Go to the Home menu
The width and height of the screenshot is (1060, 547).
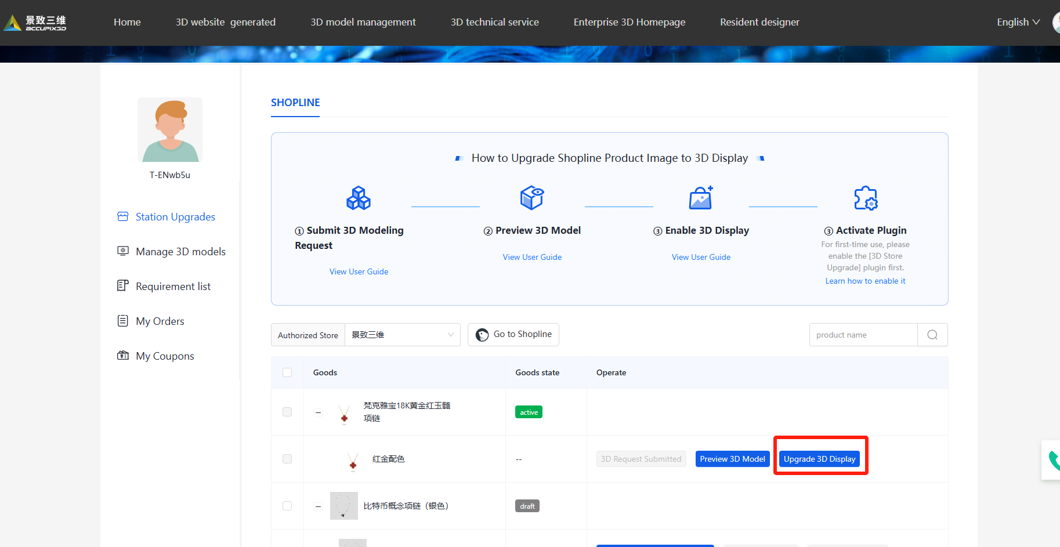click(127, 22)
